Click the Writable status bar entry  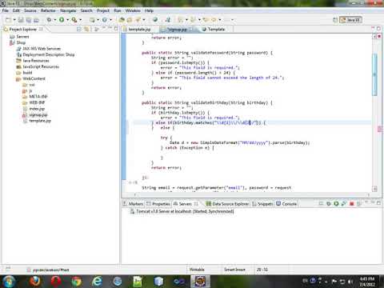tap(197, 270)
